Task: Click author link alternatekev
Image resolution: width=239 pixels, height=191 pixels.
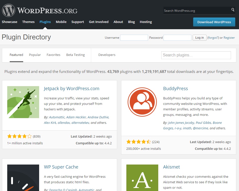Action: [x=80, y=123]
